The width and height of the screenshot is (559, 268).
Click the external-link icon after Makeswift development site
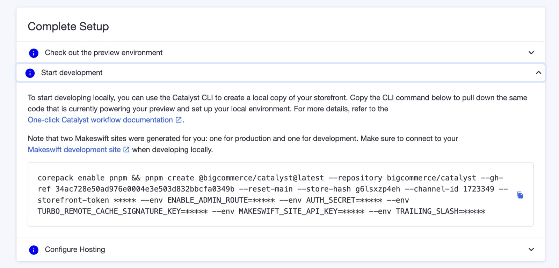coord(126,150)
